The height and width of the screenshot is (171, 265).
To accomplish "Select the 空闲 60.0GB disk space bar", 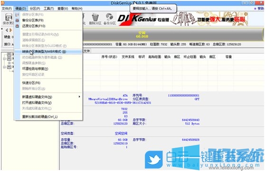I will (x=173, y=35).
